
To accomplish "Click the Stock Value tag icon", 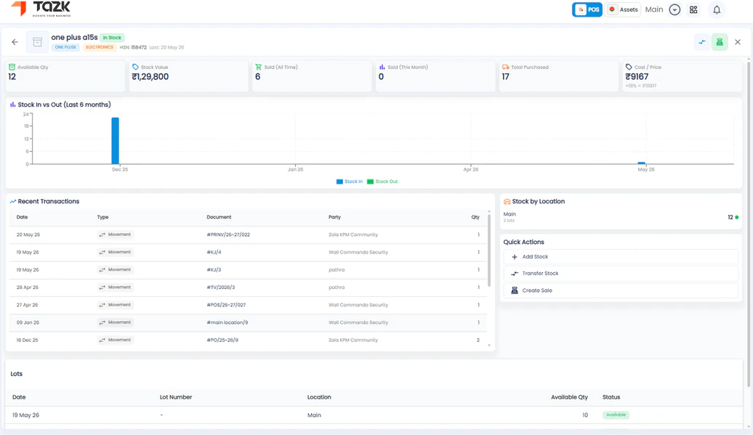I will (x=135, y=67).
